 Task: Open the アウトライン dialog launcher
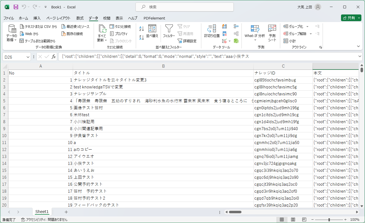[321, 47]
